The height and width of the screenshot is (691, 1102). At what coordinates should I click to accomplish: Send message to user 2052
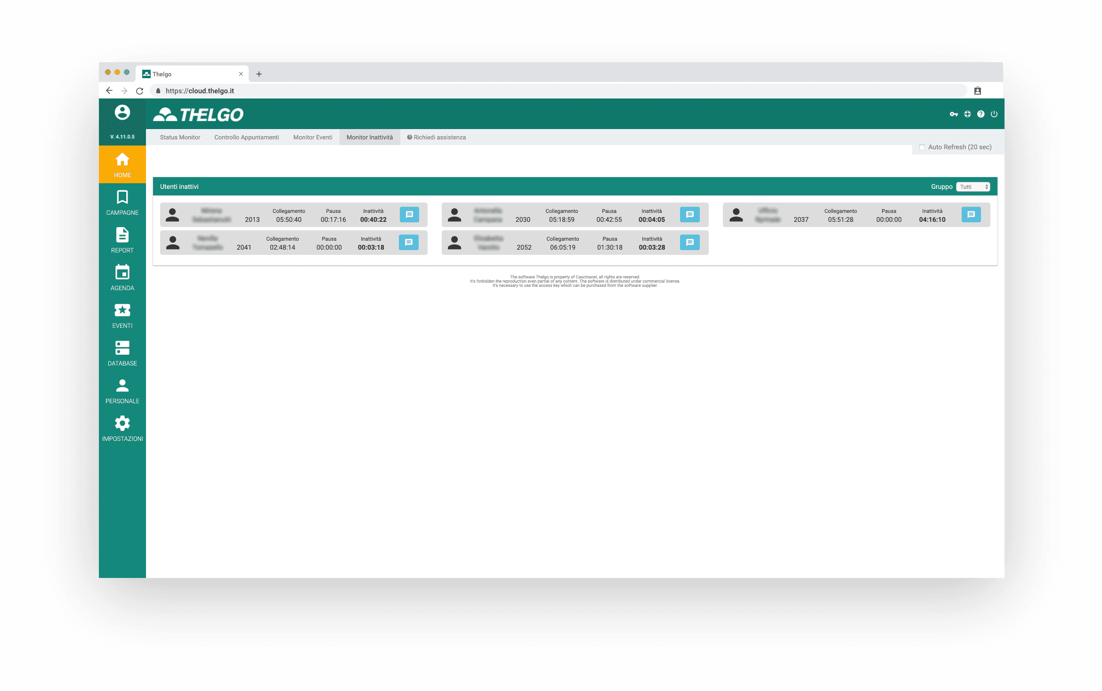tap(690, 242)
